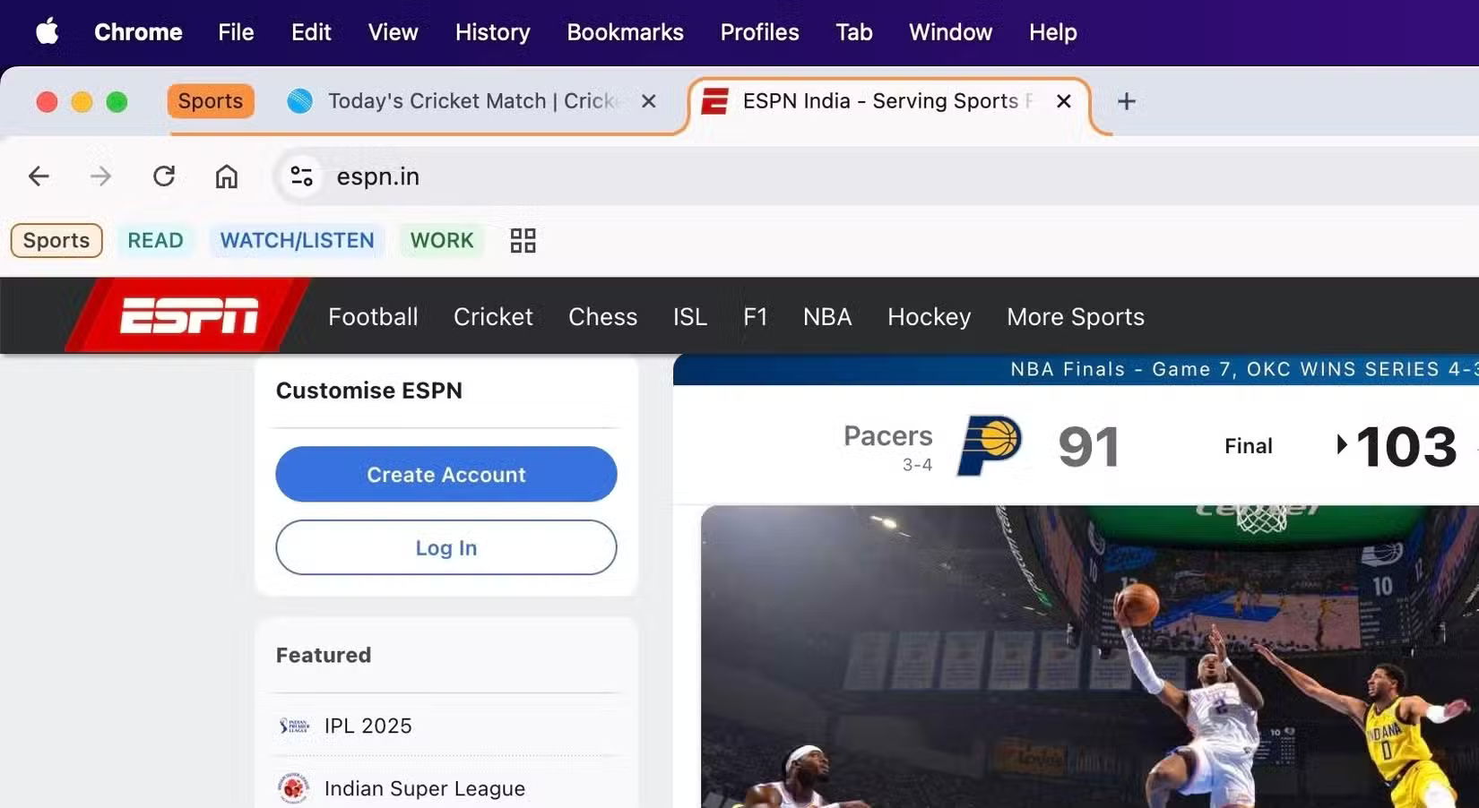
Task: Click the Create Account button
Action: pyautogui.click(x=445, y=475)
